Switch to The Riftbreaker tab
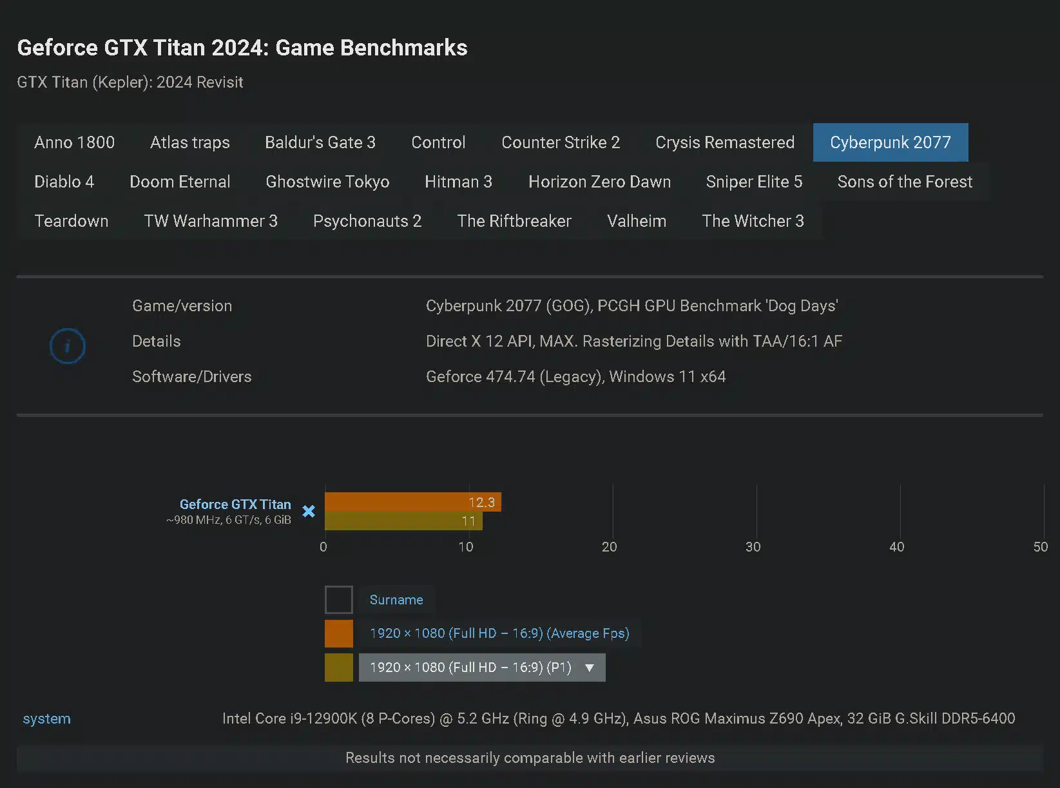This screenshot has width=1060, height=788. coord(514,221)
